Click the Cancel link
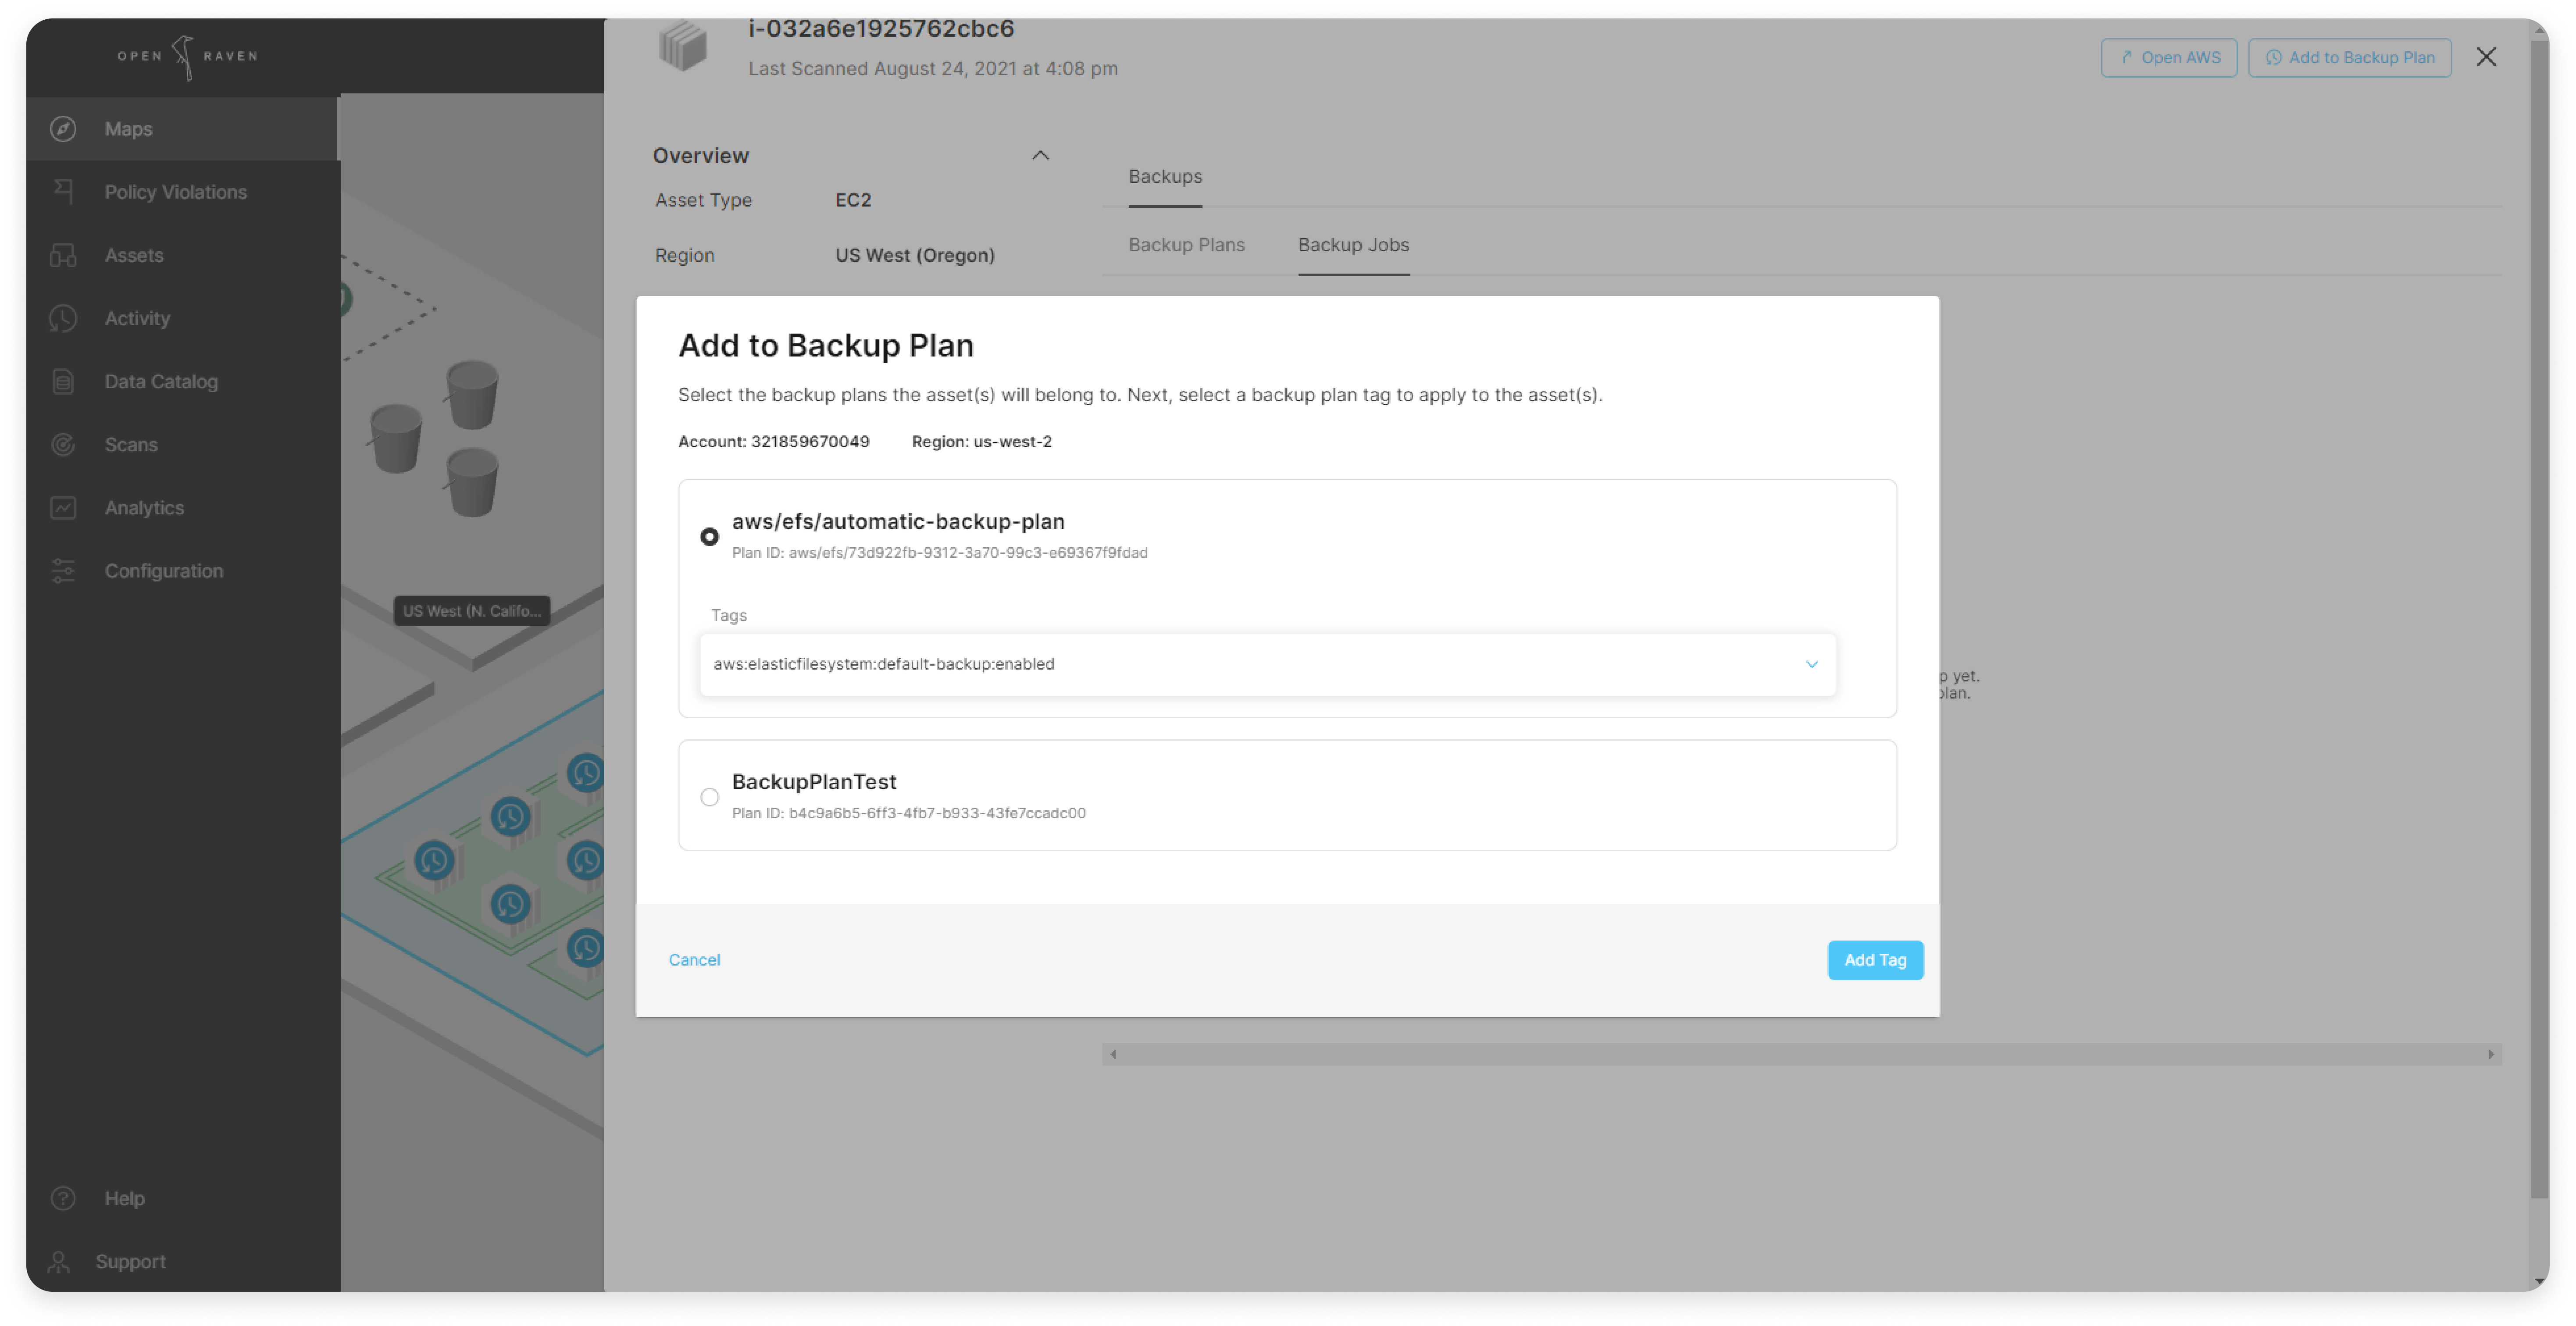Screen dimensions: 2576x1326 694,960
